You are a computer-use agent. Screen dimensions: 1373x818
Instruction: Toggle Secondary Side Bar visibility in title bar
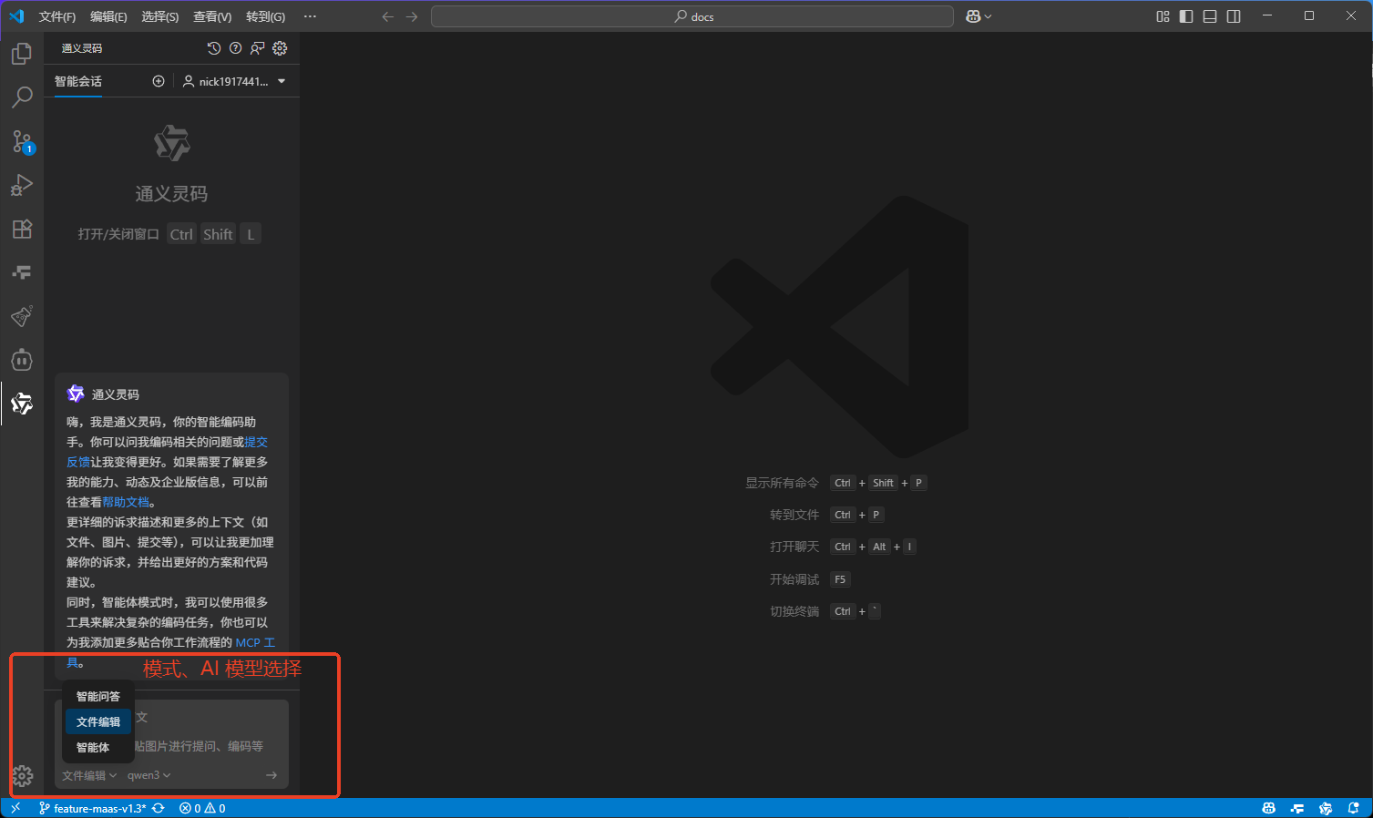pyautogui.click(x=1234, y=16)
